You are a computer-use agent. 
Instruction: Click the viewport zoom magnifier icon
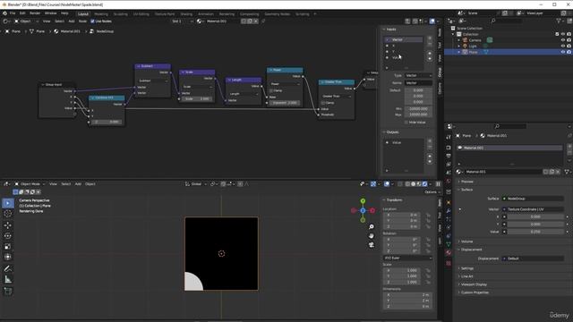pyautogui.click(x=372, y=227)
